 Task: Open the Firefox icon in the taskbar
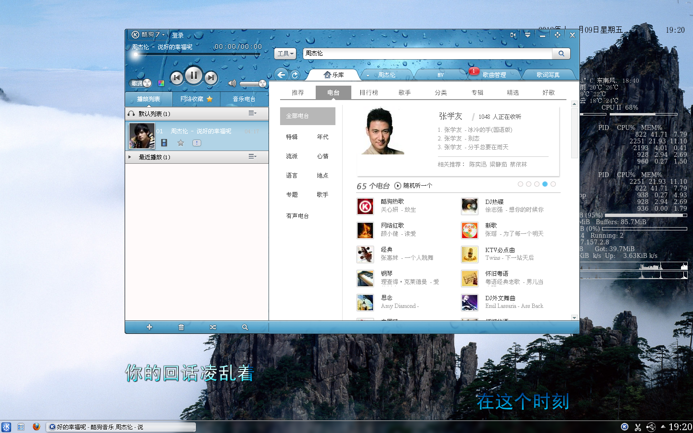pos(36,426)
